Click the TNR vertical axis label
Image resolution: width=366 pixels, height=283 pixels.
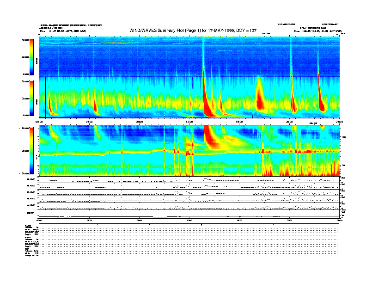[x=37, y=158]
